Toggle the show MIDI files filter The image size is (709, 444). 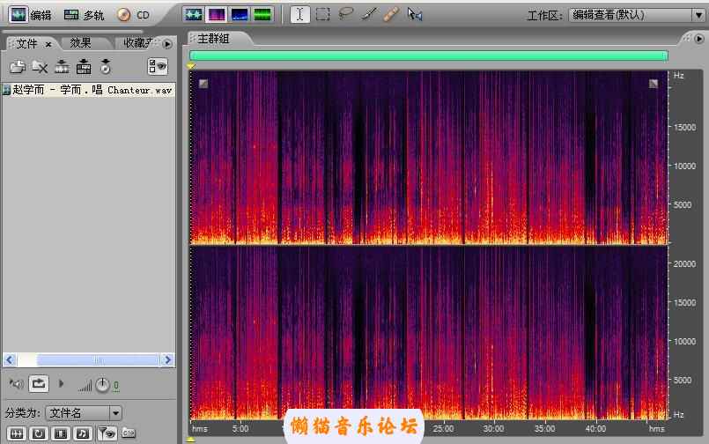[83, 434]
